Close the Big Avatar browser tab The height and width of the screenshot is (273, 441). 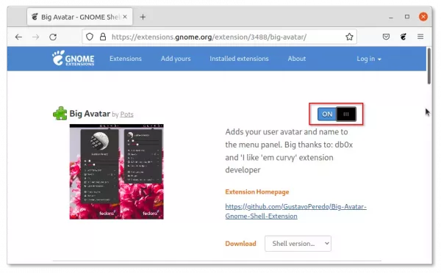coord(125,17)
